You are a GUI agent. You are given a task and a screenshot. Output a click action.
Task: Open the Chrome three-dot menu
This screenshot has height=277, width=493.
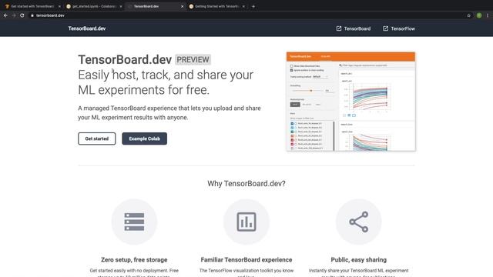(488, 15)
